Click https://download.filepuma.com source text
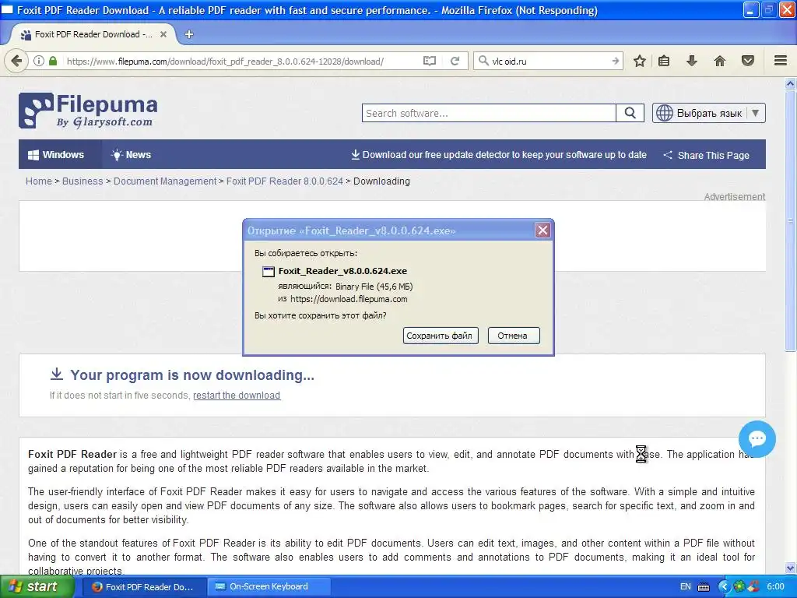797x598 pixels. point(349,299)
